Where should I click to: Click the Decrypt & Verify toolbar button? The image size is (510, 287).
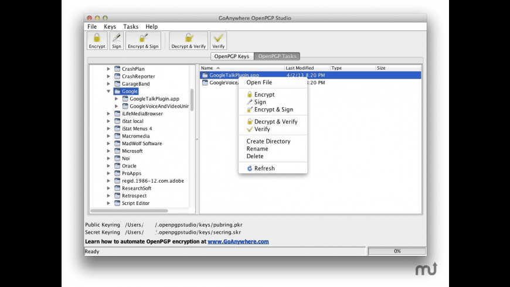tap(188, 41)
